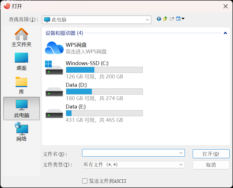Collapse the 设备和驱动器 group

(225, 33)
